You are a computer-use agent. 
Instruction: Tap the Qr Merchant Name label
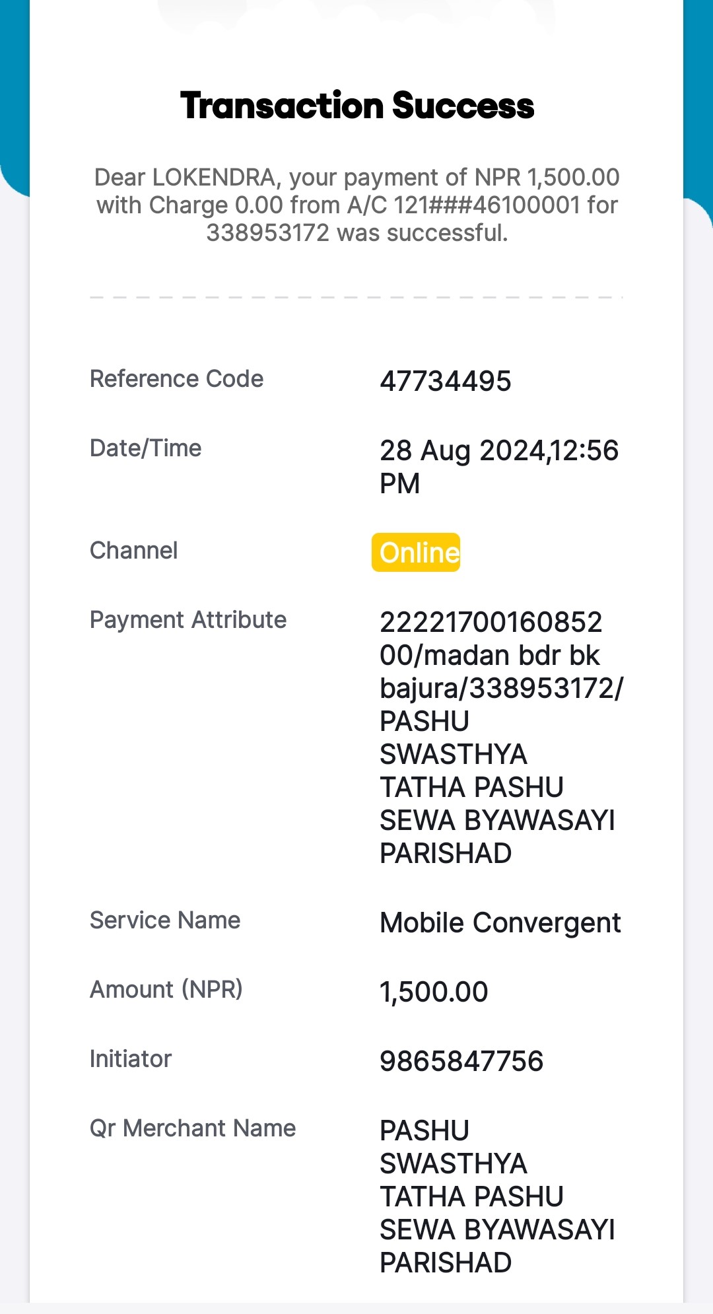tap(193, 1128)
